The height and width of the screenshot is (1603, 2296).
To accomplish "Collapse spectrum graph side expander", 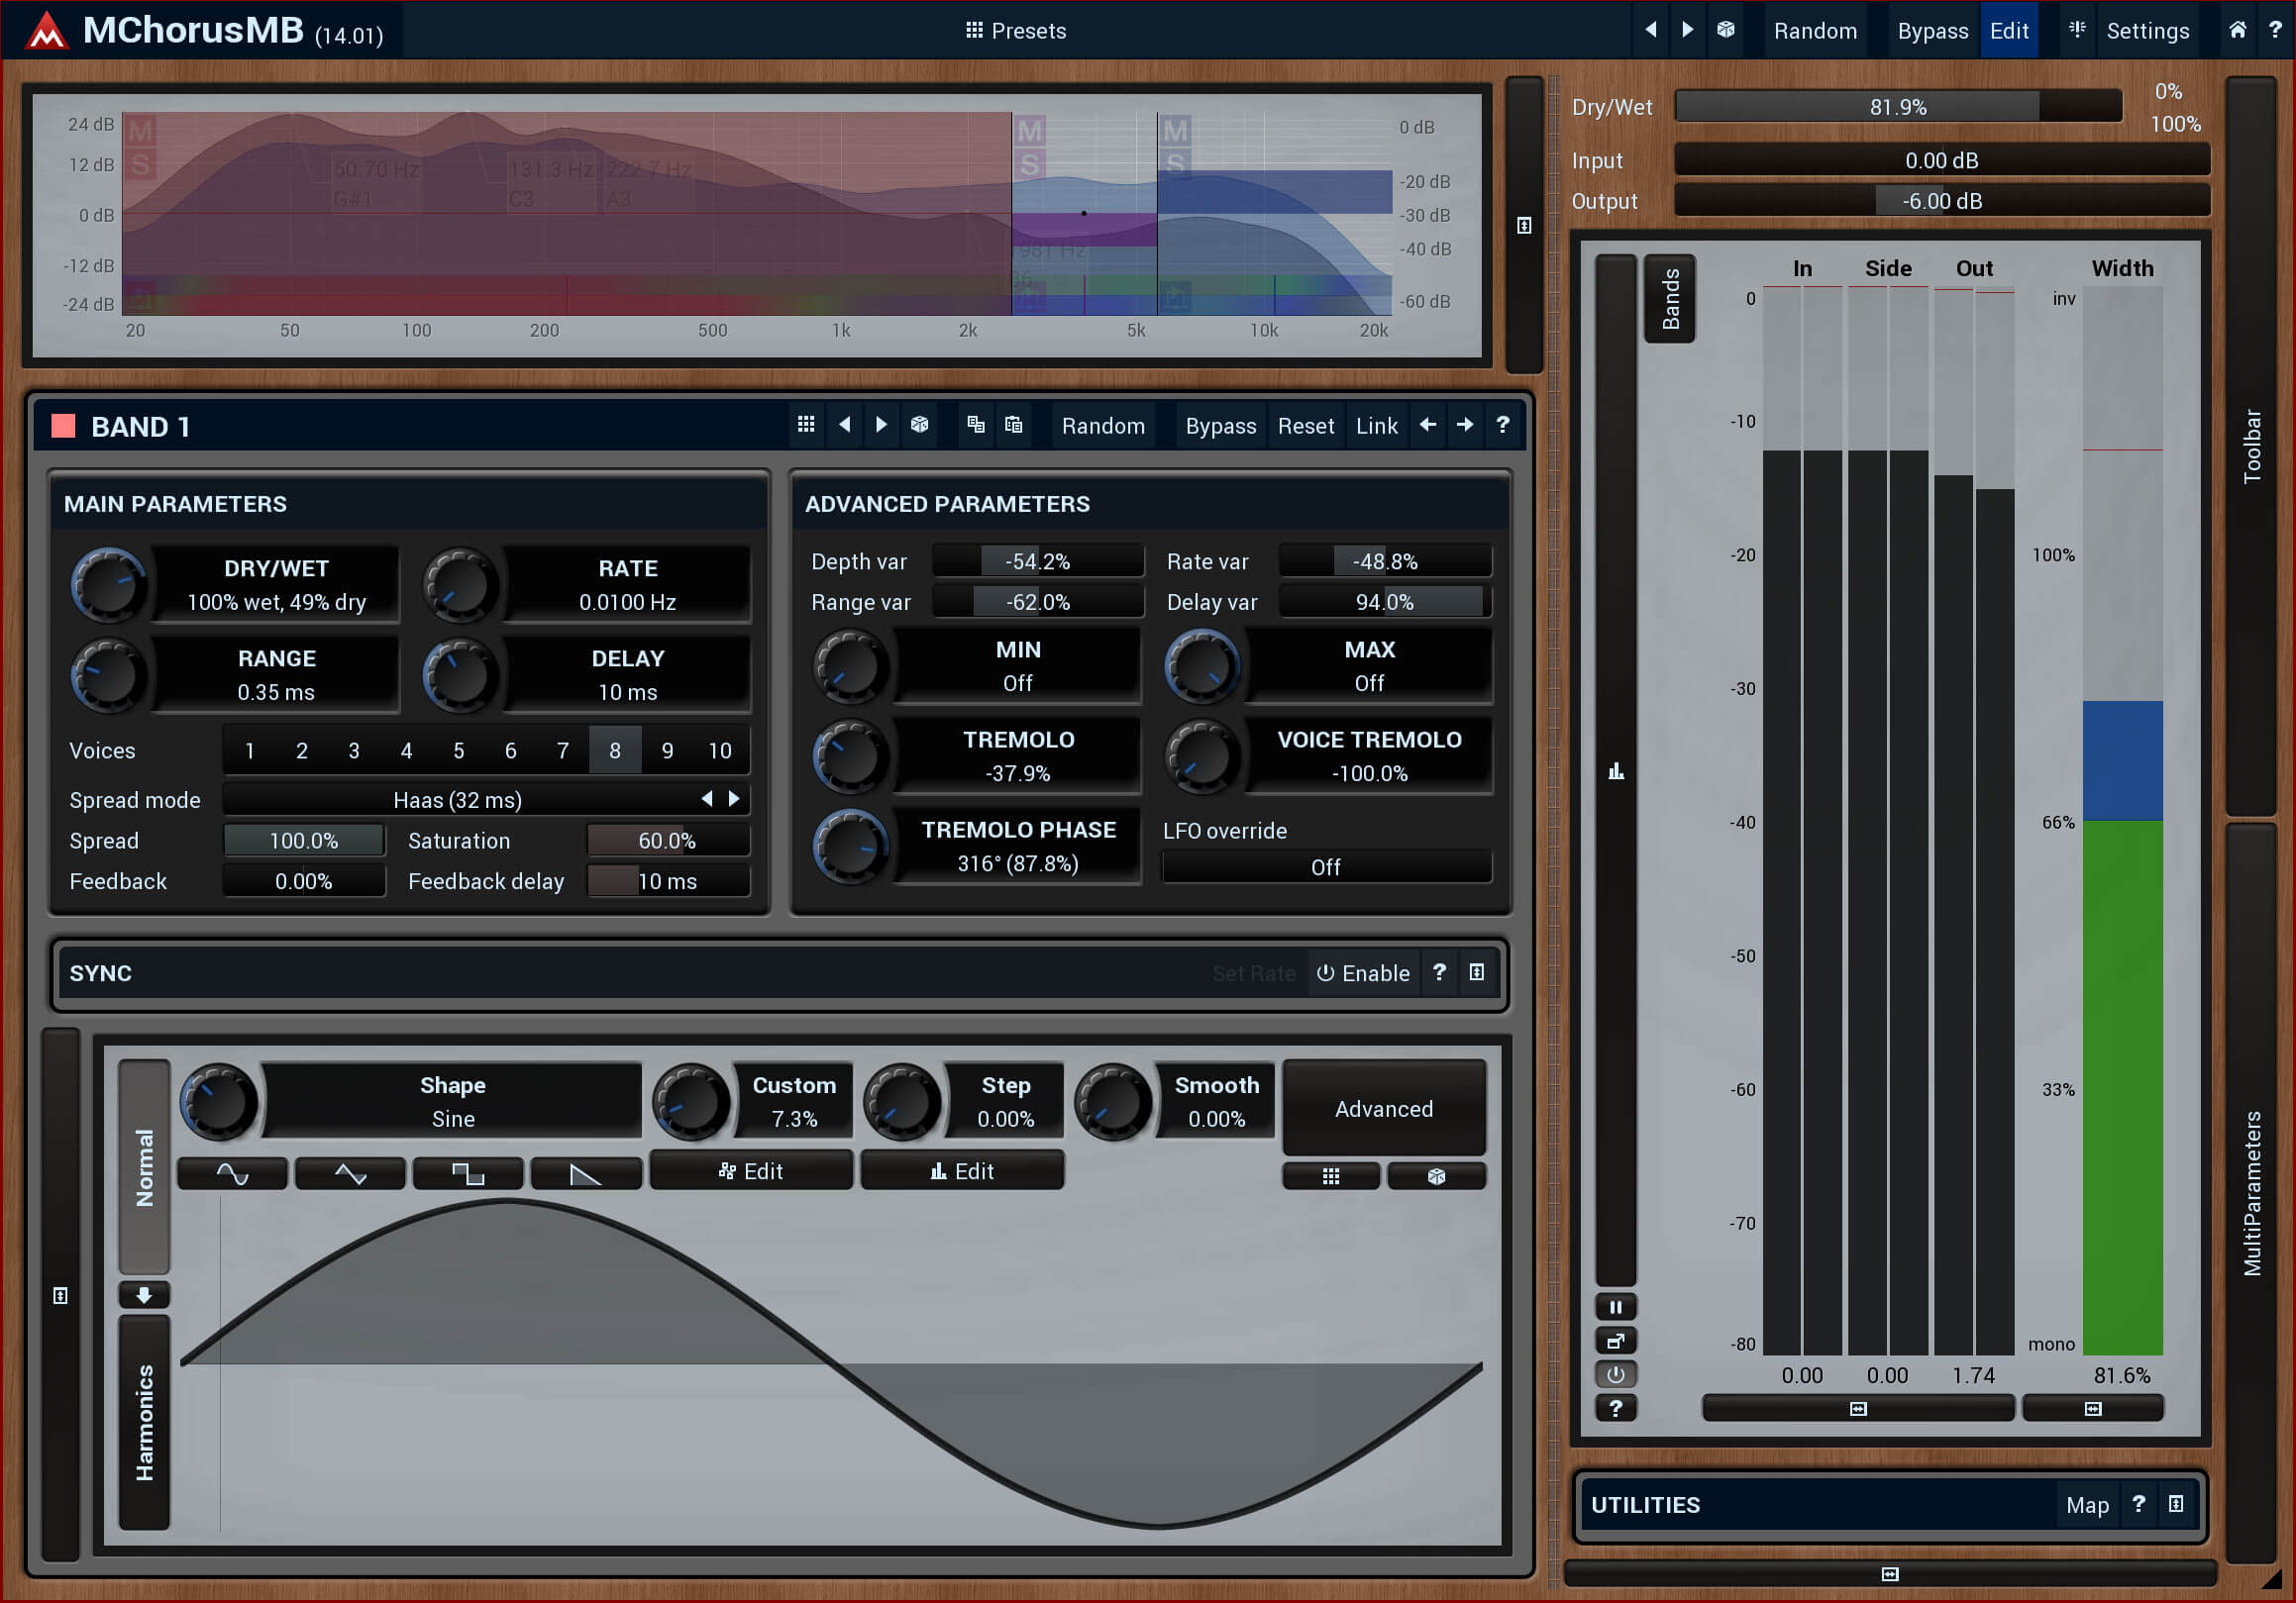I will [x=1524, y=226].
